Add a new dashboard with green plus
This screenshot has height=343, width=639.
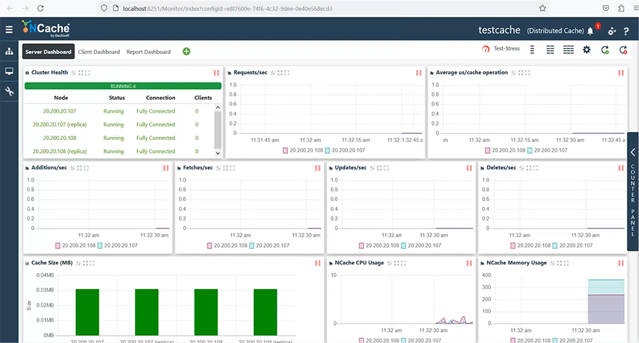(x=186, y=51)
